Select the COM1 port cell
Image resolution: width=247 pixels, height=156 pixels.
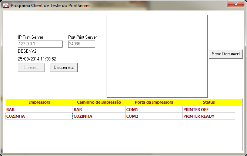[x=154, y=110]
